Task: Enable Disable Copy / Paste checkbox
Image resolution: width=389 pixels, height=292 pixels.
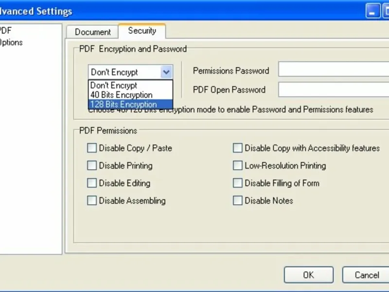Action: click(x=92, y=148)
